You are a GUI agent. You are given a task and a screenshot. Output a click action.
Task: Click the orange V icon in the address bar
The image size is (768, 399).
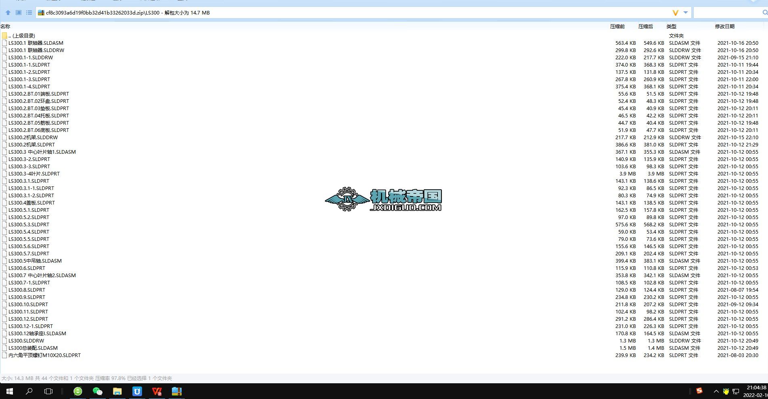point(675,13)
